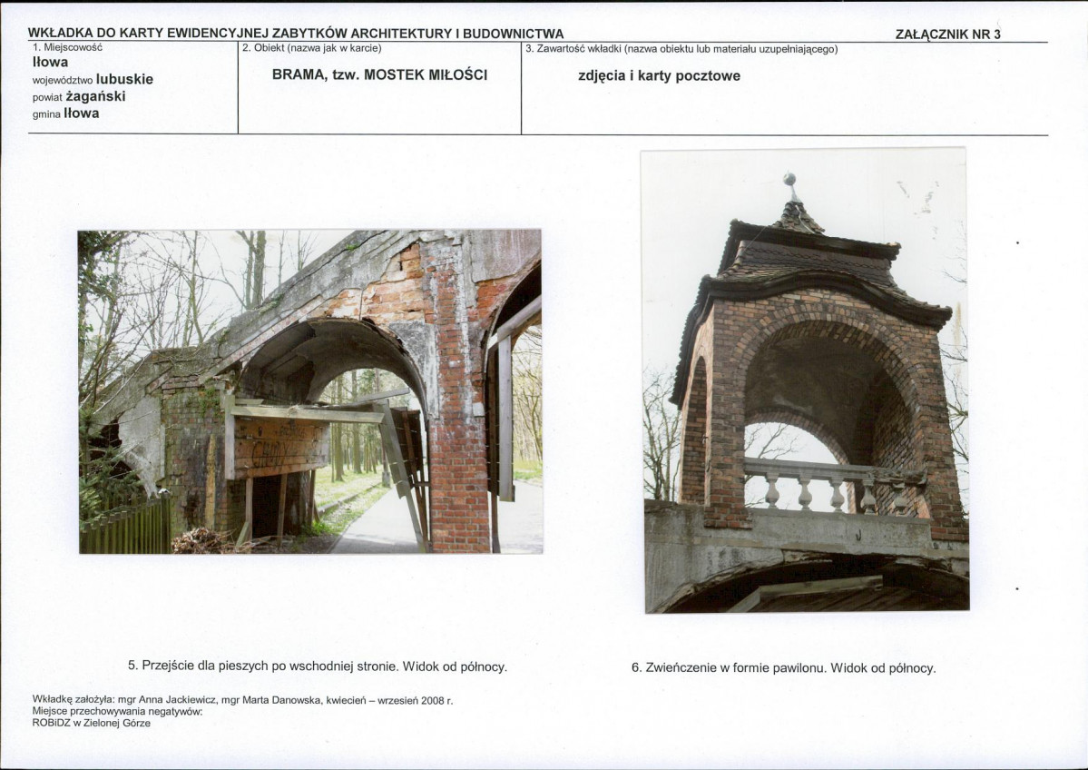Screen dimensions: 1088x770
Task: Click the '3. Zawartość wkładki' field label
Action: pos(681,48)
